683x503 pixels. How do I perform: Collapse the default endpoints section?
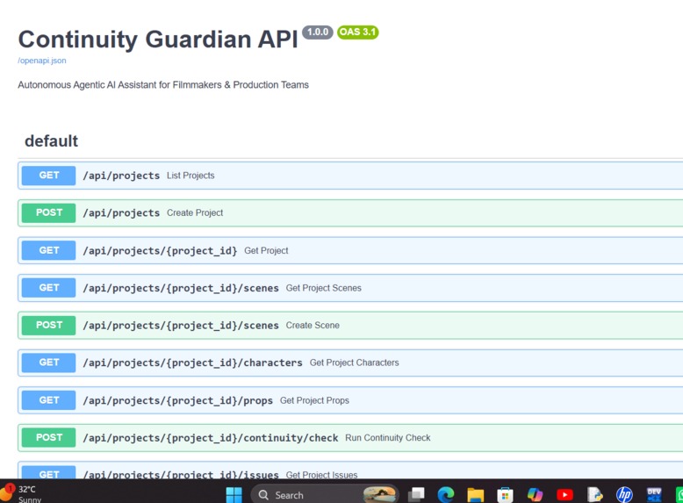pyautogui.click(x=52, y=141)
